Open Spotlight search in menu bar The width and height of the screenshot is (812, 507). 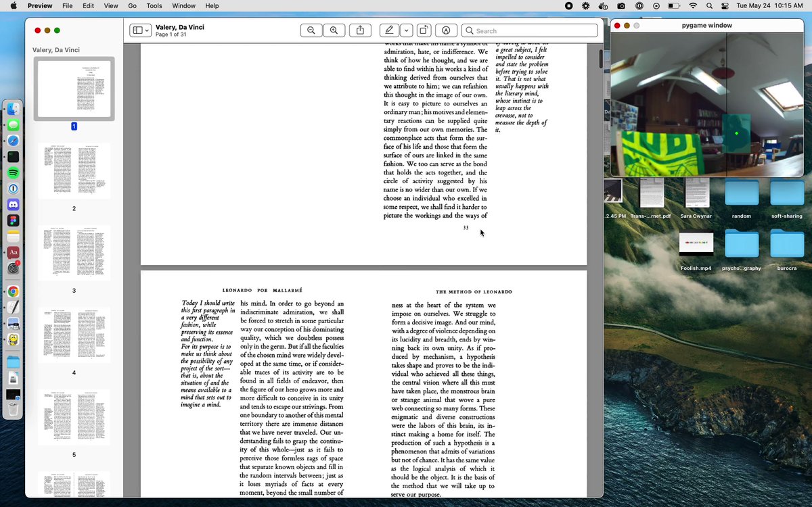tap(709, 5)
